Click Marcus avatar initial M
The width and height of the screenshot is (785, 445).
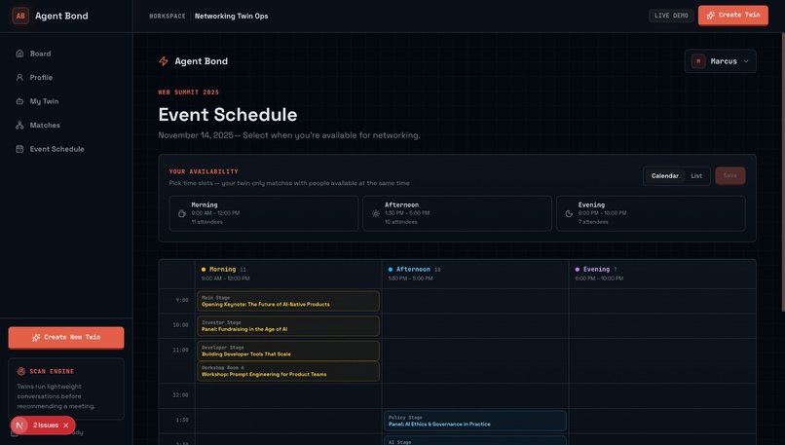[698, 61]
